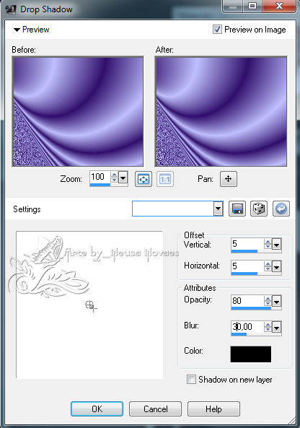300x428 pixels.
Task: Open the Settings presets dropdown
Action: coord(218,209)
